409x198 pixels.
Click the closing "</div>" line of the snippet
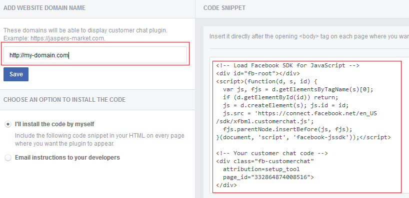point(226,185)
